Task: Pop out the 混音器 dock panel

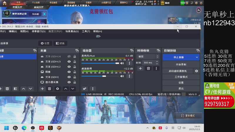Action: (132, 50)
